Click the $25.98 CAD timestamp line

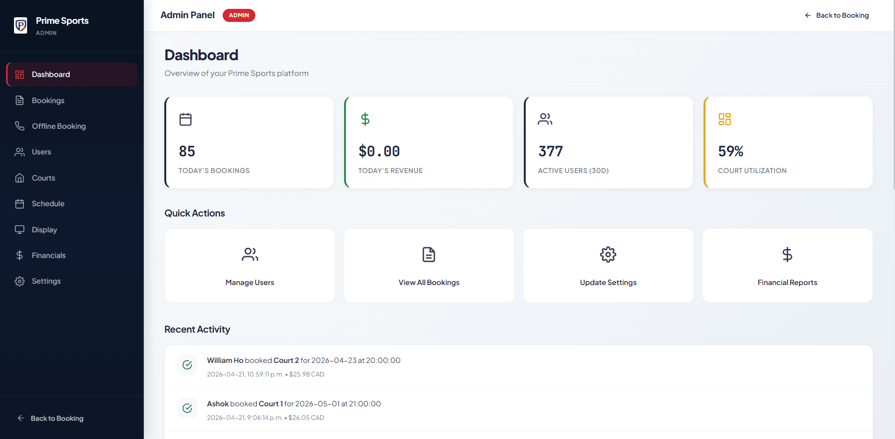pos(266,374)
